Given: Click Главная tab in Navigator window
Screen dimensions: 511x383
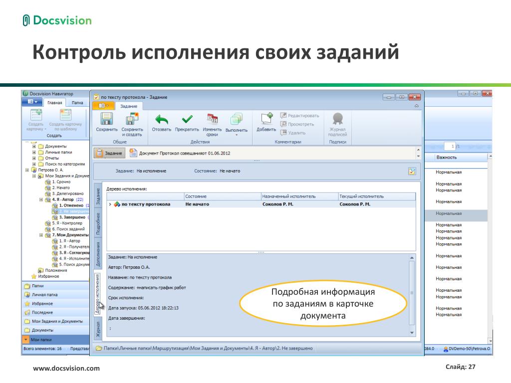Looking at the screenshot, I should pos(54,103).
